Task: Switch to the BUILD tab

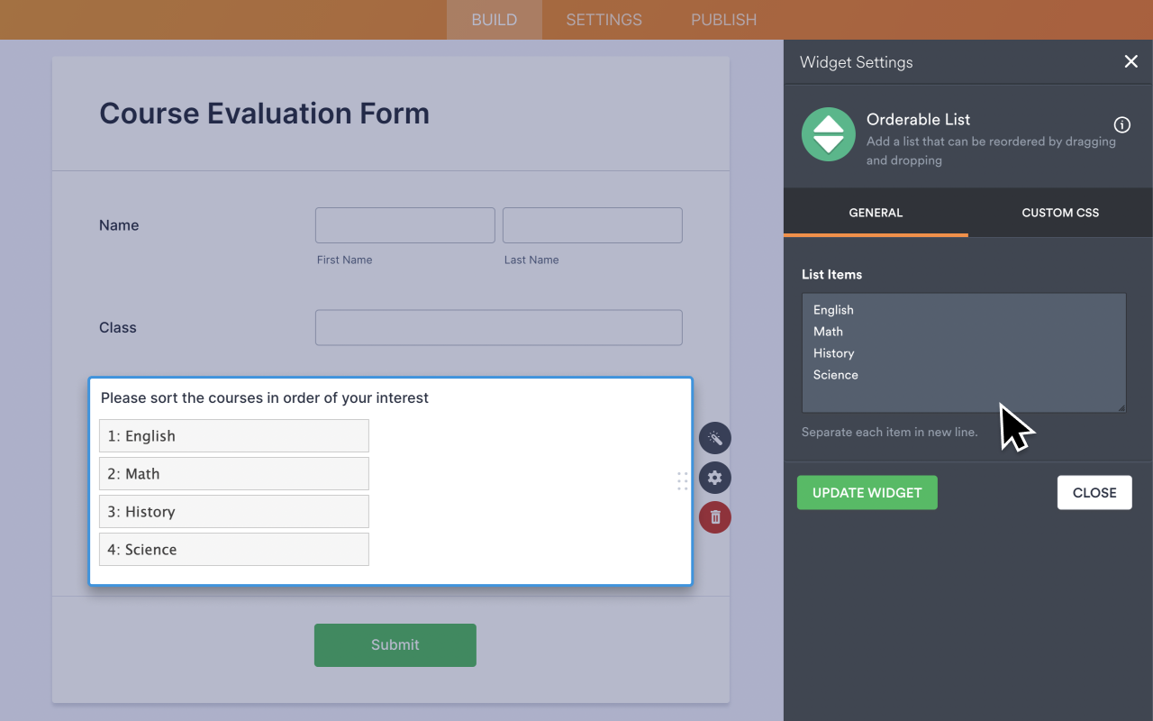Action: coord(495,20)
